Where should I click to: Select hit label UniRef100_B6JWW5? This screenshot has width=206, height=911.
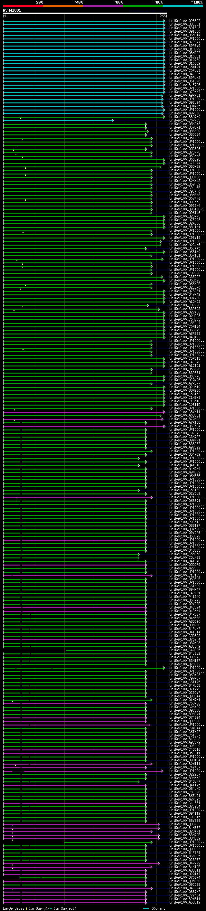[x=185, y=248]
